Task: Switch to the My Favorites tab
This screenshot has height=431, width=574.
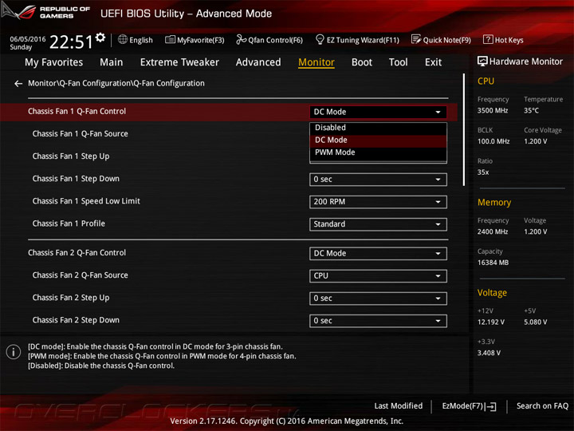Action: pyautogui.click(x=54, y=62)
